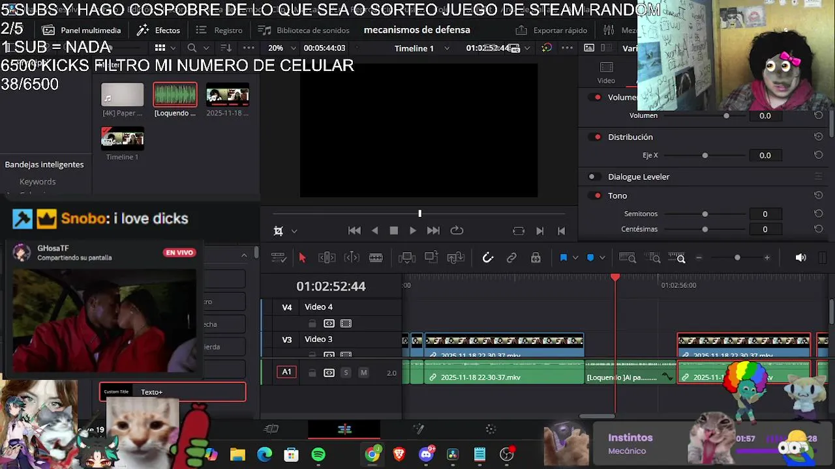
Task: Open the Efectos panel
Action: 159,30
